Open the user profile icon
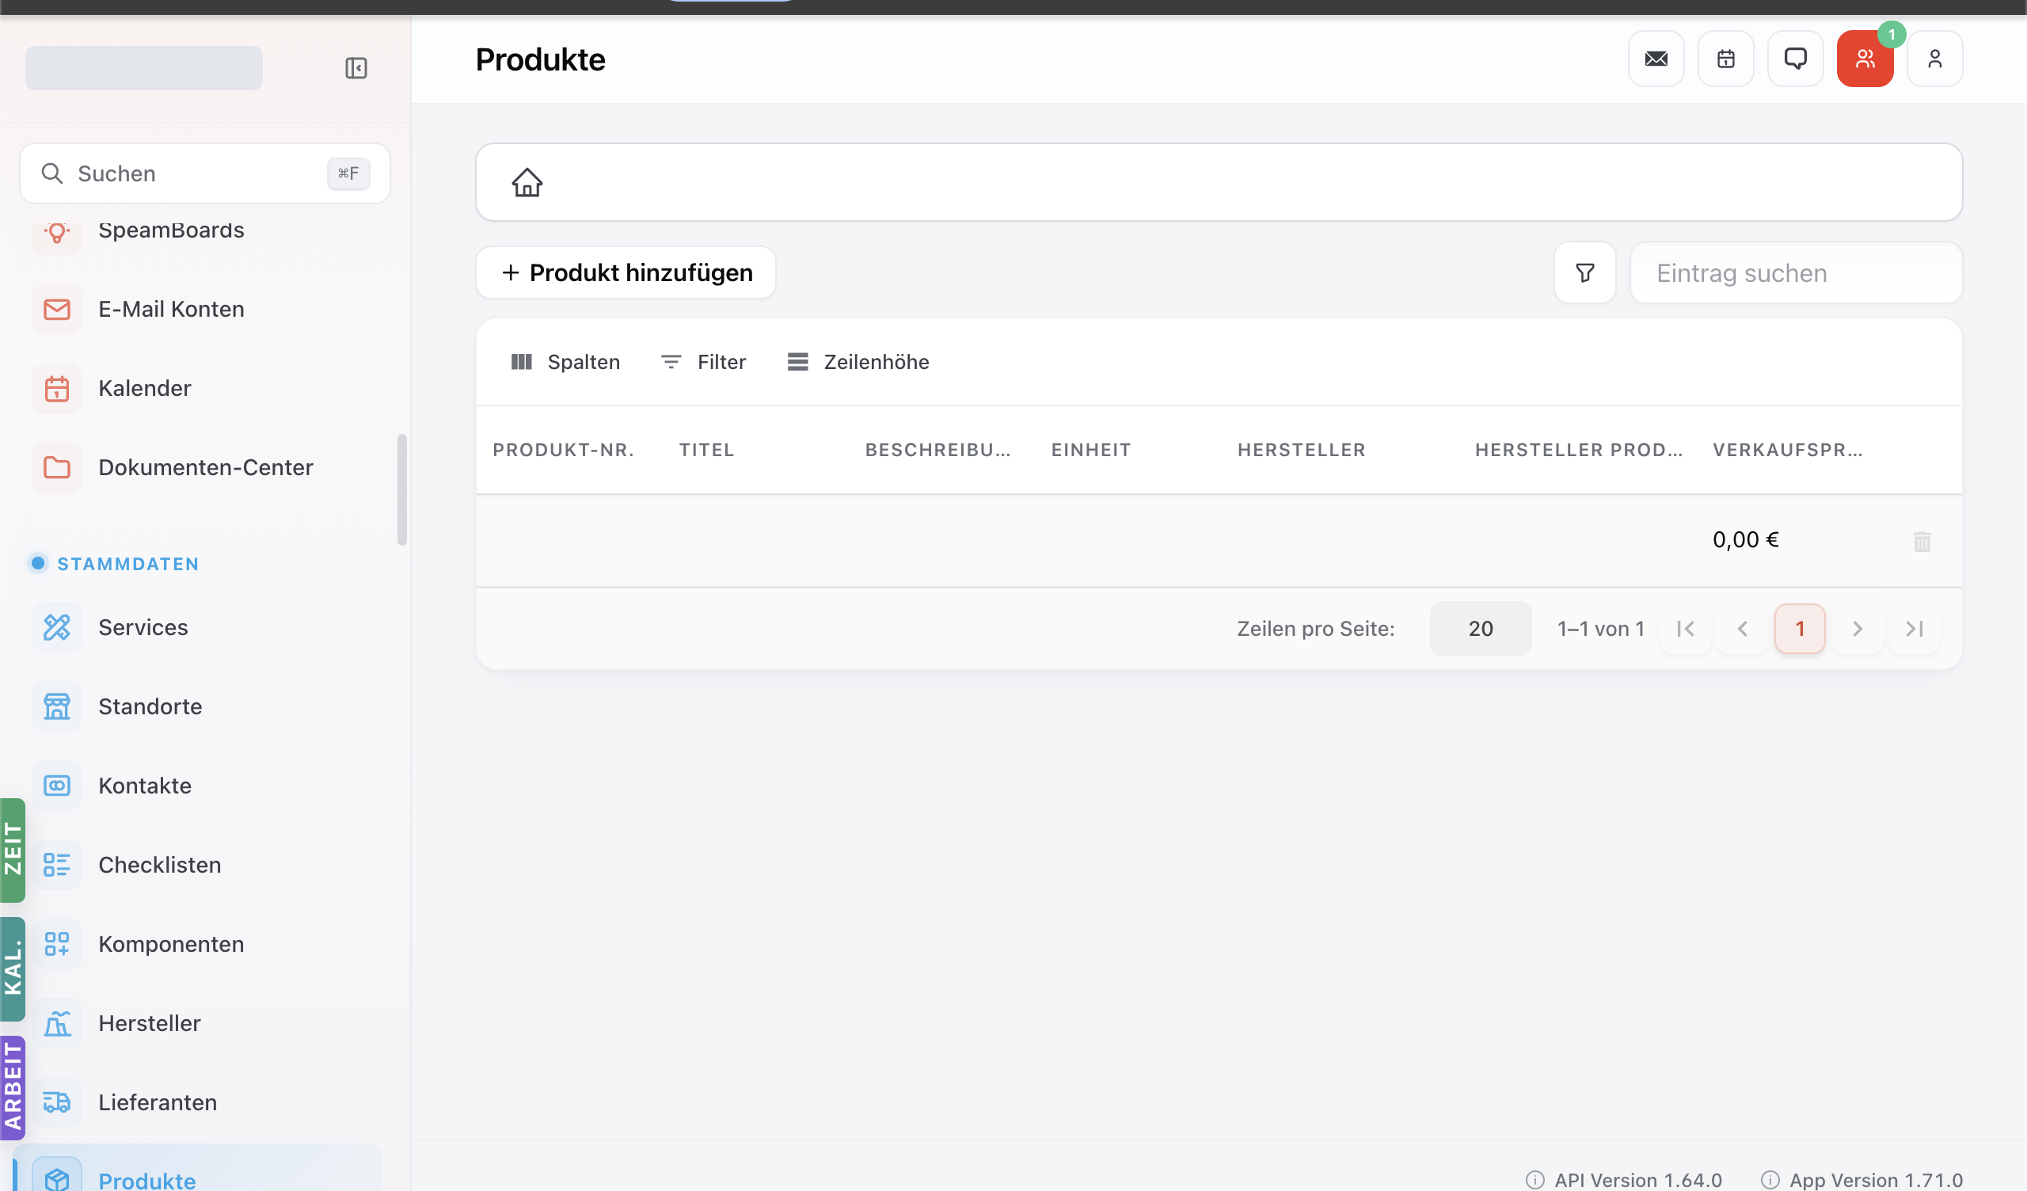Image resolution: width=2027 pixels, height=1191 pixels. pyautogui.click(x=1934, y=59)
